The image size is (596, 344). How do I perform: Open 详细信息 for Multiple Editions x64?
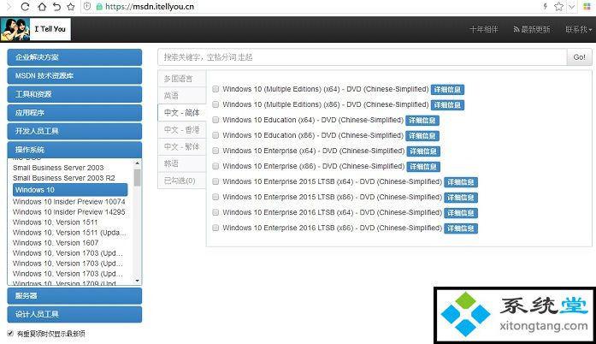click(447, 90)
